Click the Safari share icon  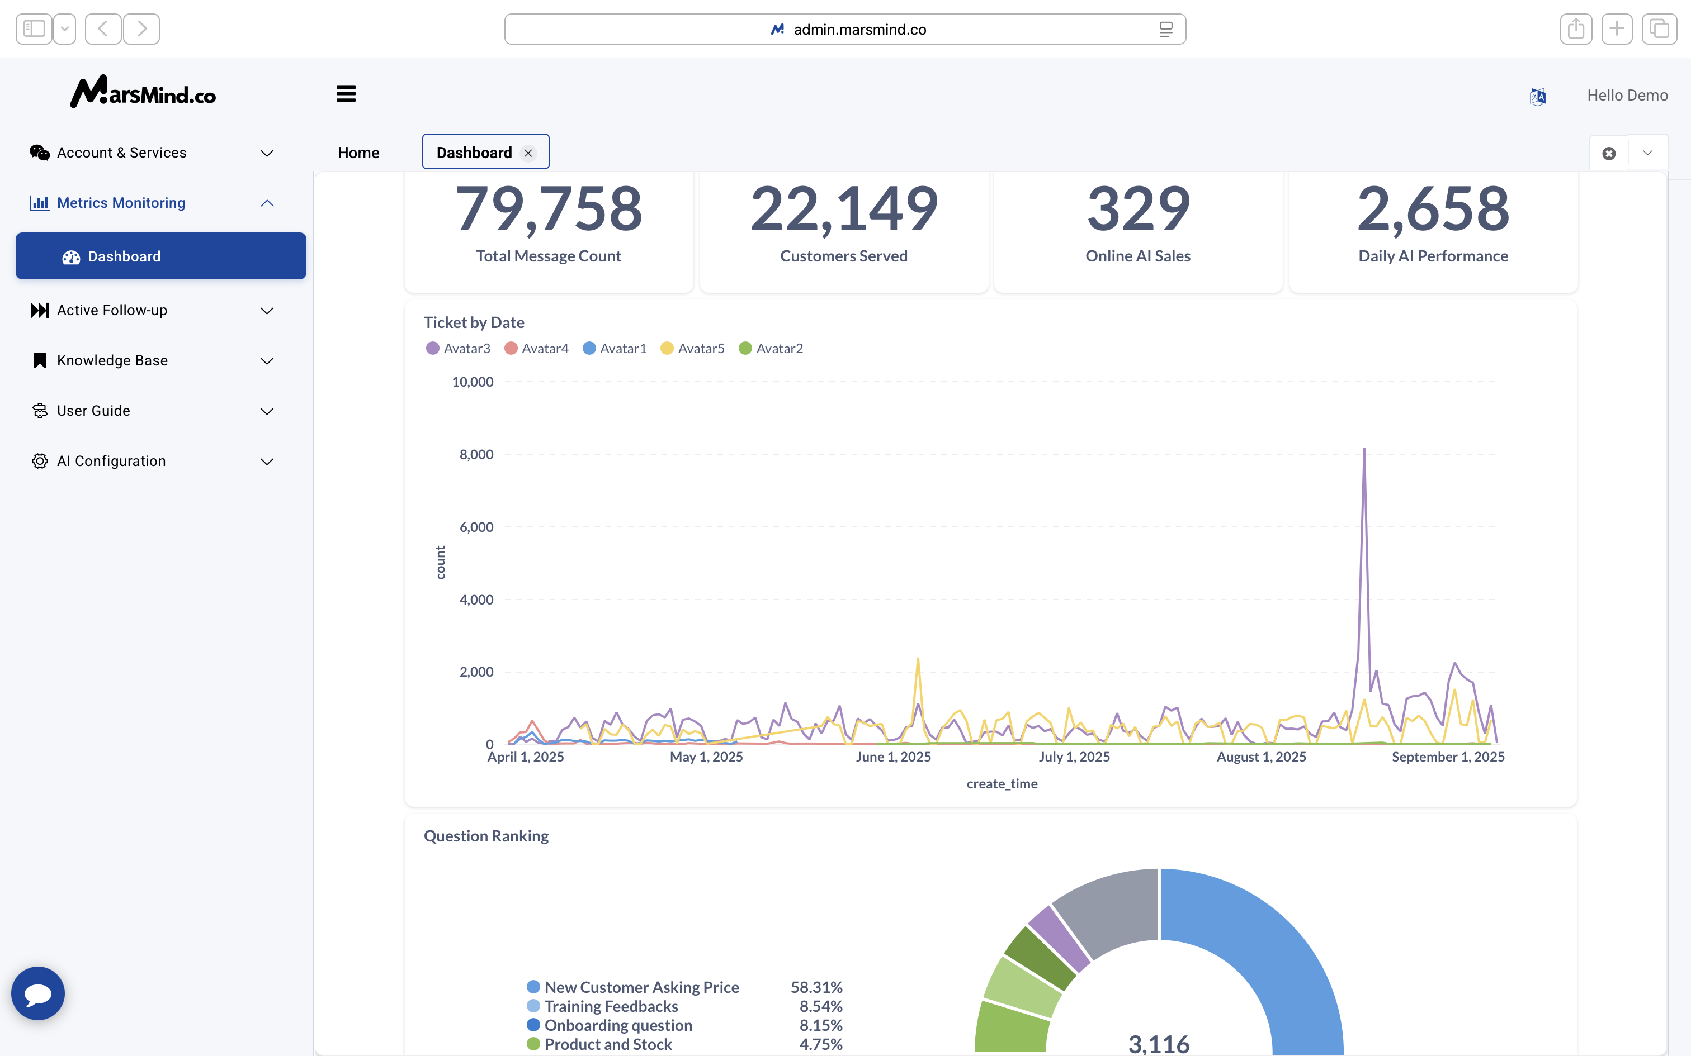(x=1576, y=29)
